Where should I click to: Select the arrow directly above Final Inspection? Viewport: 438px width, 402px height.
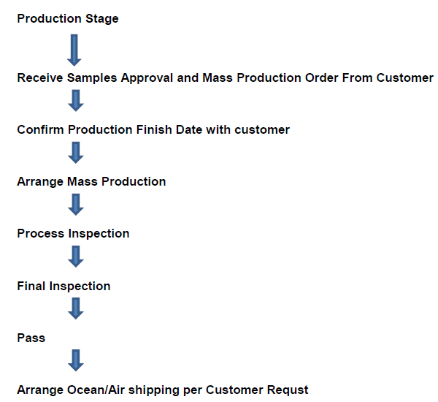coord(75,257)
